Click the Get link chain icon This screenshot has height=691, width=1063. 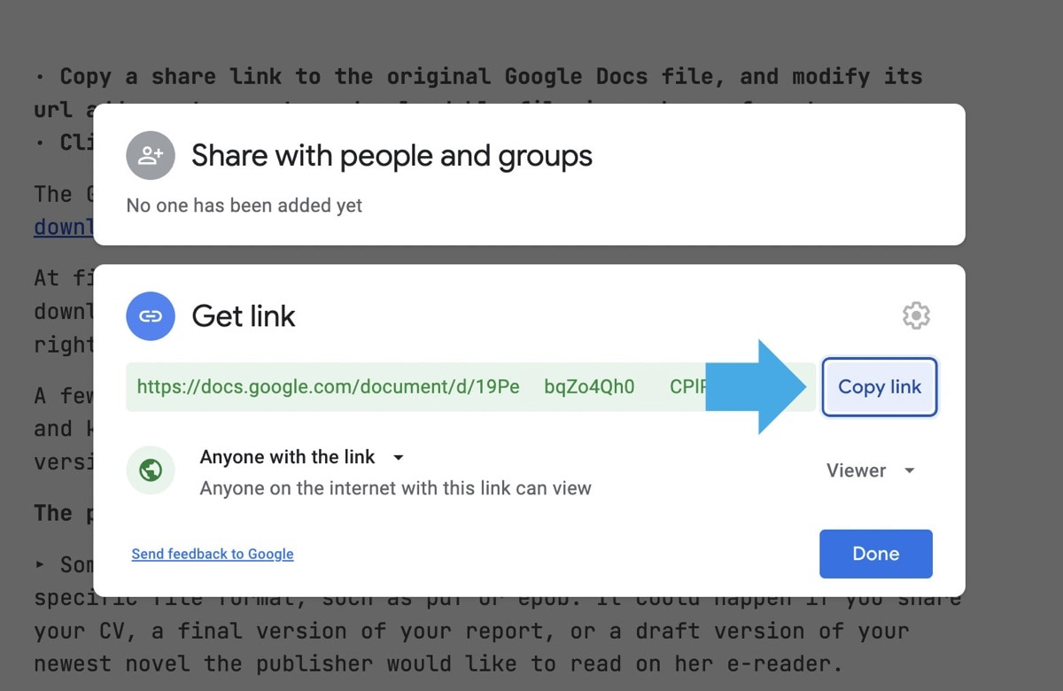[151, 315]
